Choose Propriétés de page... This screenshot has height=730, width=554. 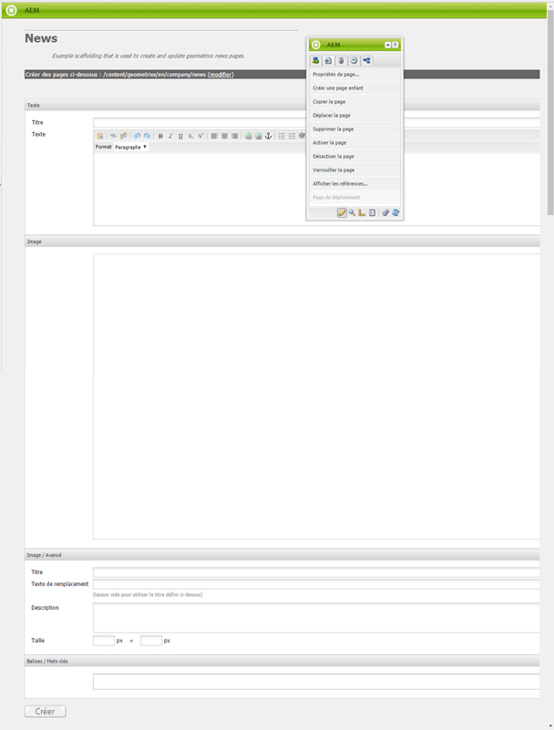pyautogui.click(x=354, y=75)
